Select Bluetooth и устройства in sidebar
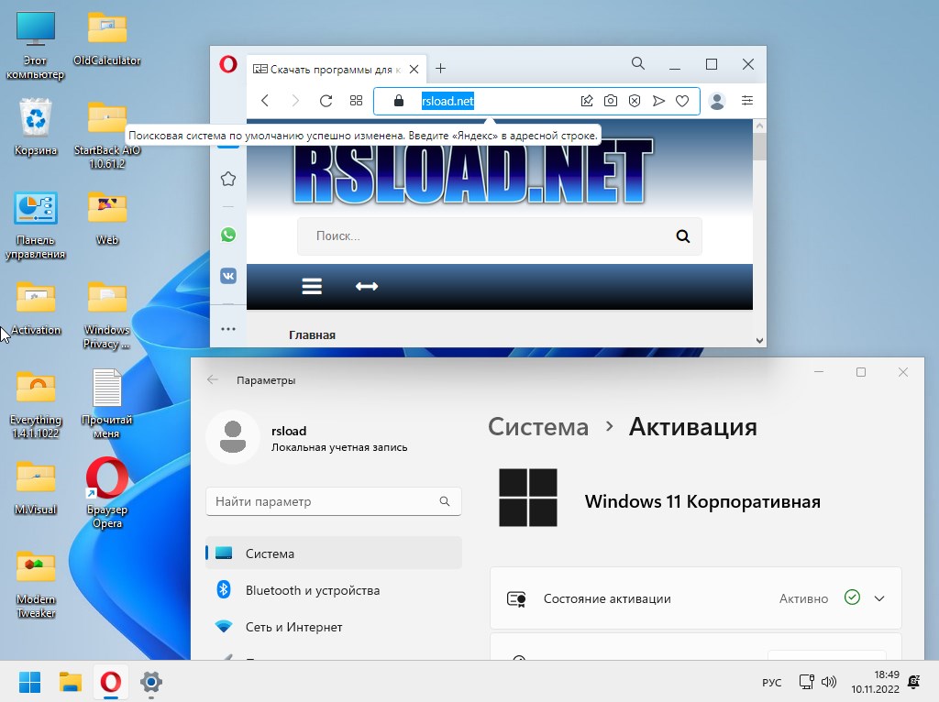Screen dimensions: 939x702 [334, 590]
